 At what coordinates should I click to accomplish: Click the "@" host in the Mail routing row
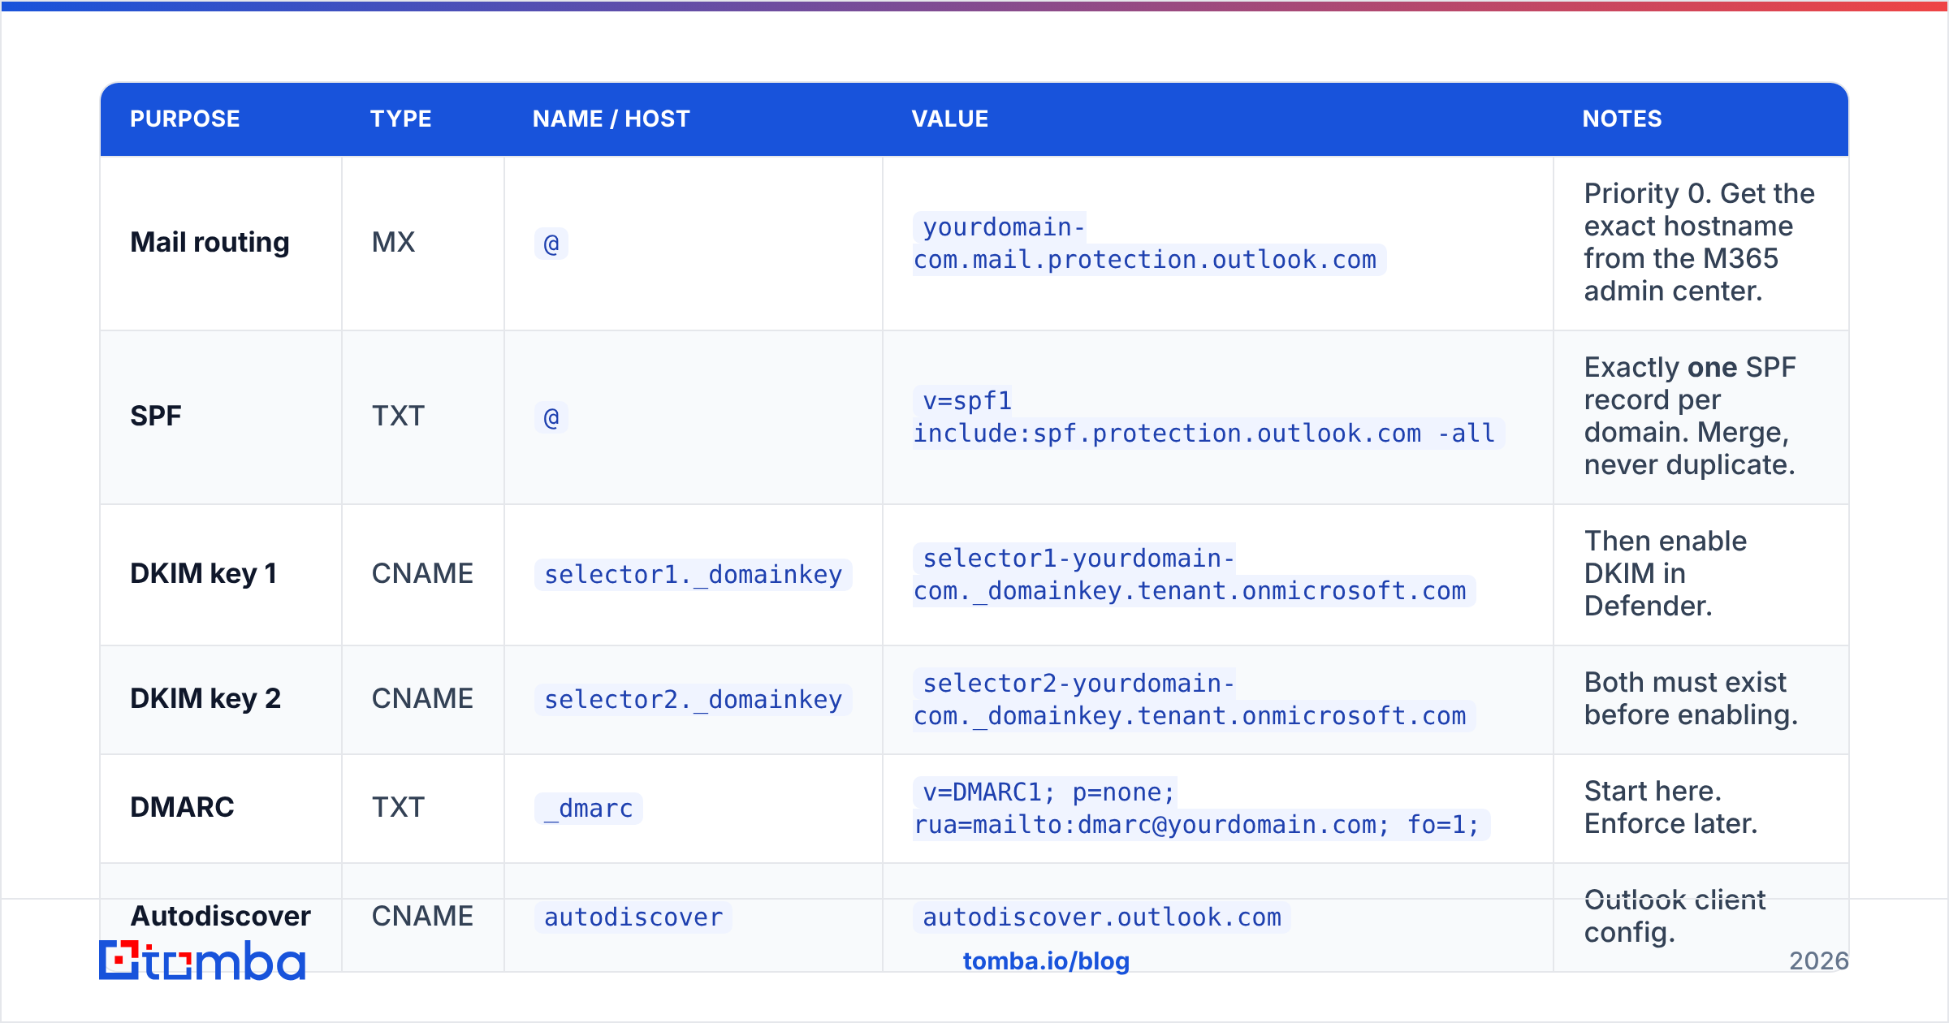tap(551, 244)
